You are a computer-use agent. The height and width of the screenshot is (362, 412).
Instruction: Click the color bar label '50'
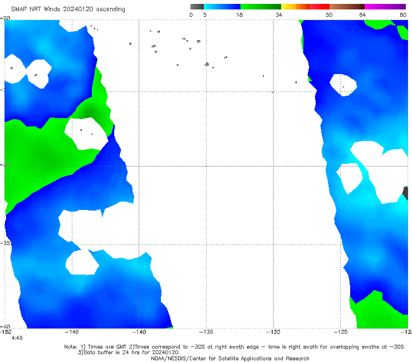point(329,15)
